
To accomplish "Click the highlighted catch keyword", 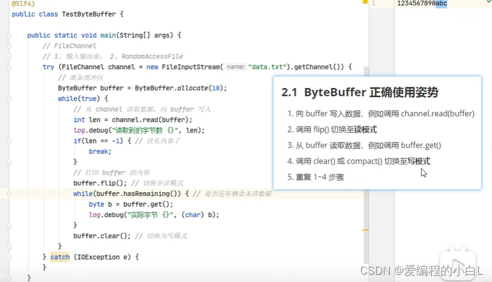I will pos(60,257).
